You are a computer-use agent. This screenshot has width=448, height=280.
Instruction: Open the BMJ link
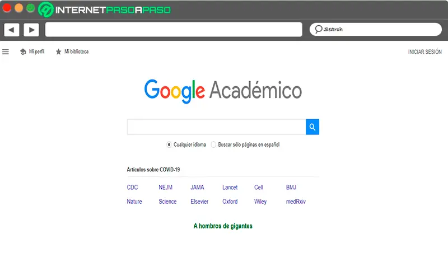pyautogui.click(x=291, y=188)
